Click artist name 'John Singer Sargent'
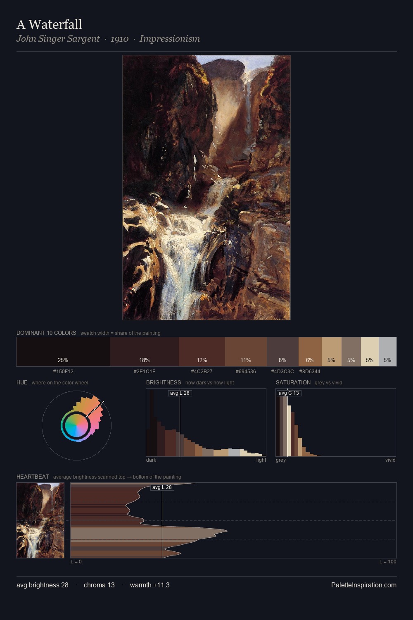 click(58, 39)
